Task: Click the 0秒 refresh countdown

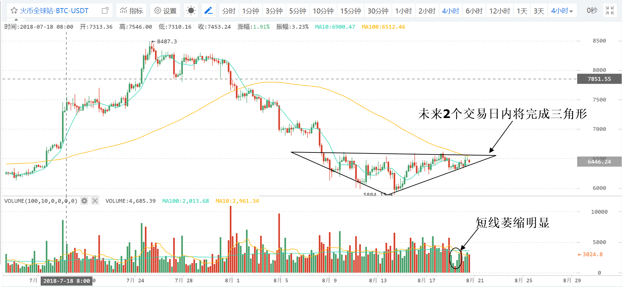Action: [592, 11]
